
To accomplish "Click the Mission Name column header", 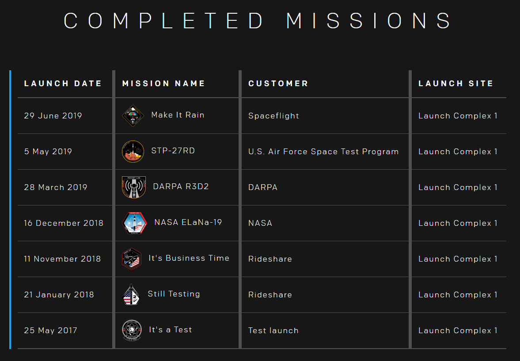I will pos(163,84).
